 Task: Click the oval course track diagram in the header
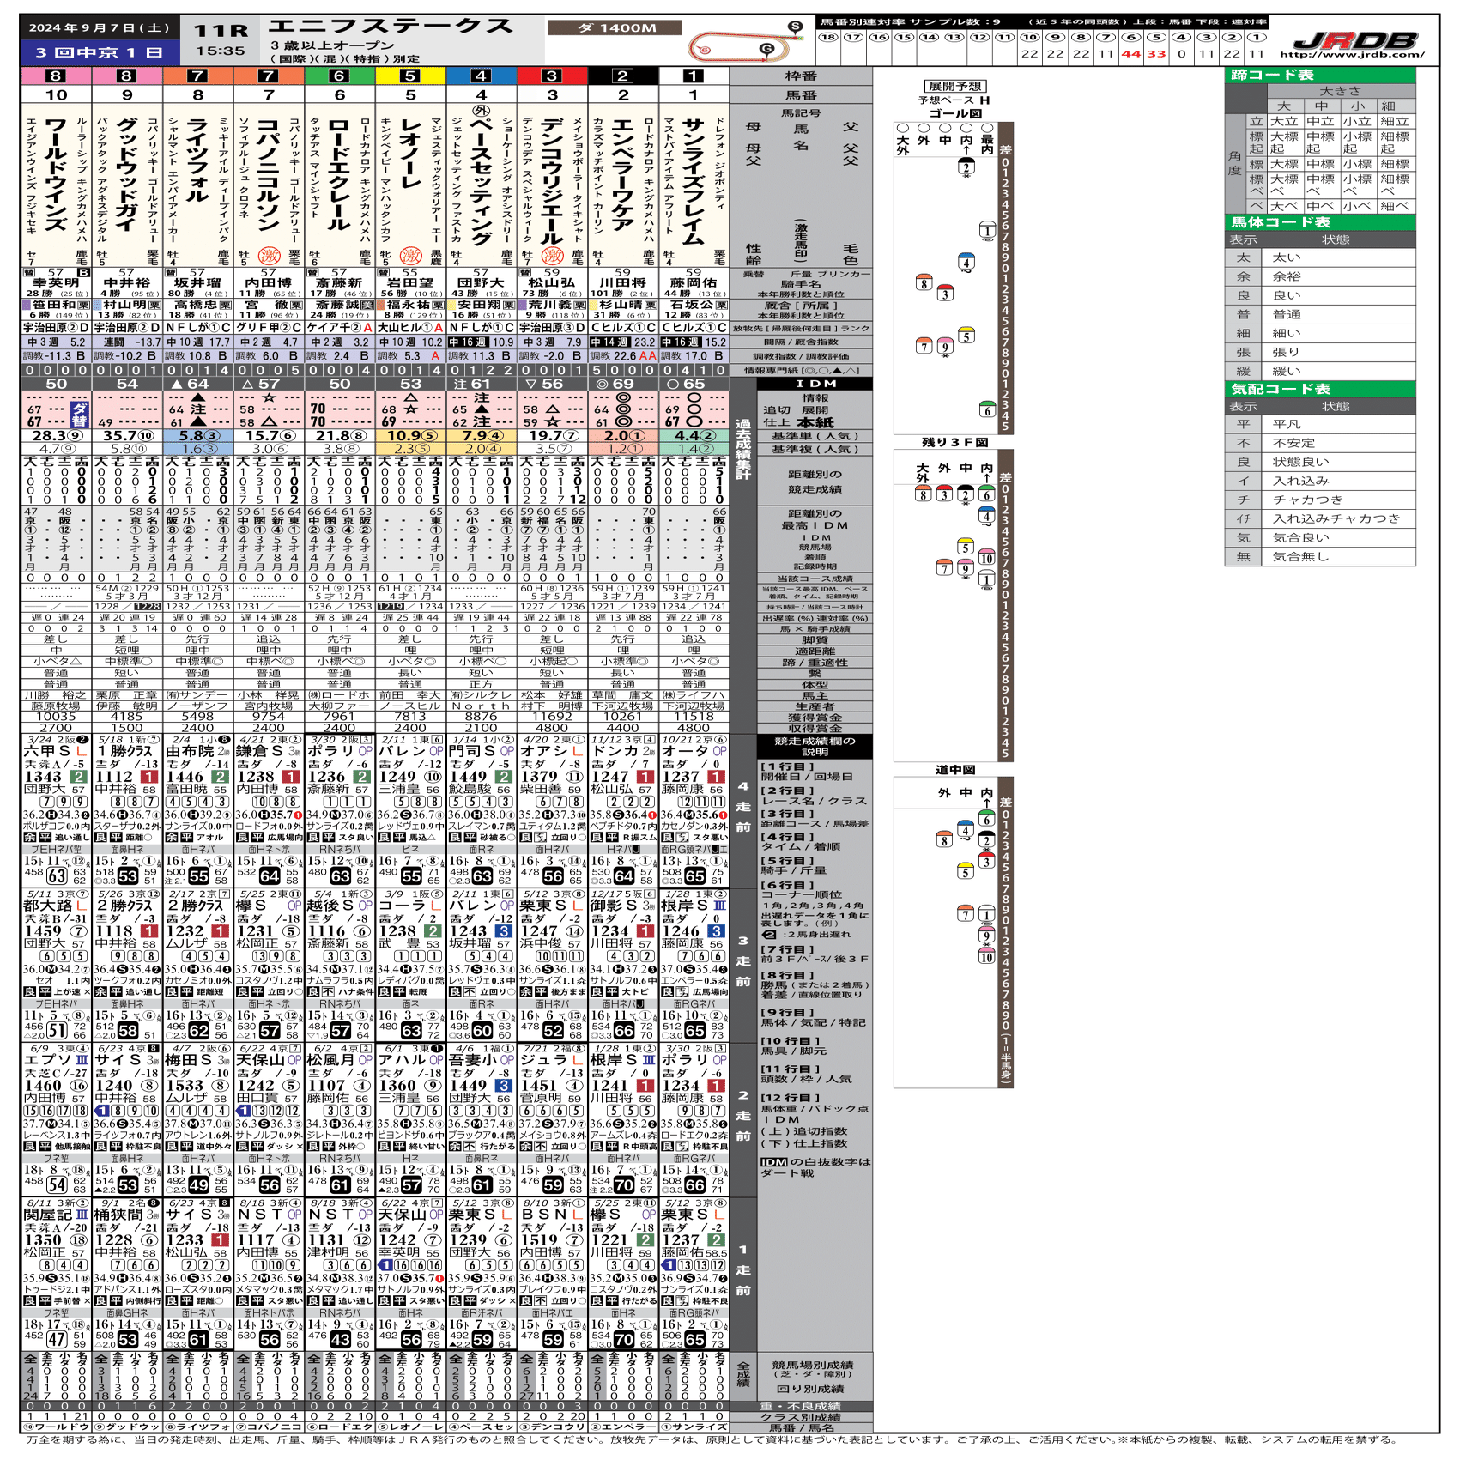click(x=744, y=45)
